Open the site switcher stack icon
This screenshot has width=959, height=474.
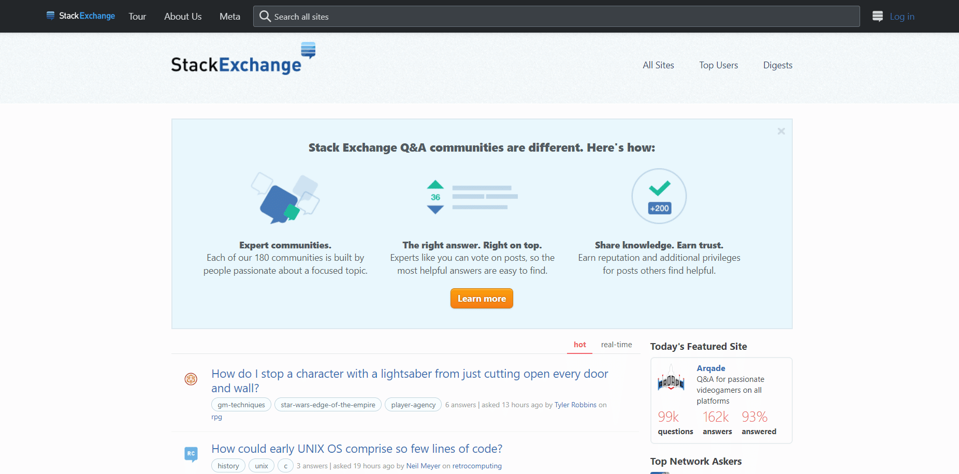point(877,17)
